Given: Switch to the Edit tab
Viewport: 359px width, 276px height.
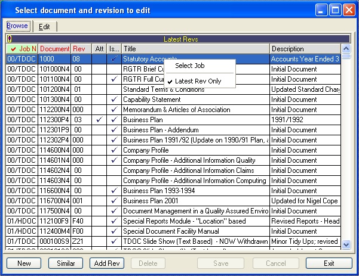Looking at the screenshot, I should [44, 27].
